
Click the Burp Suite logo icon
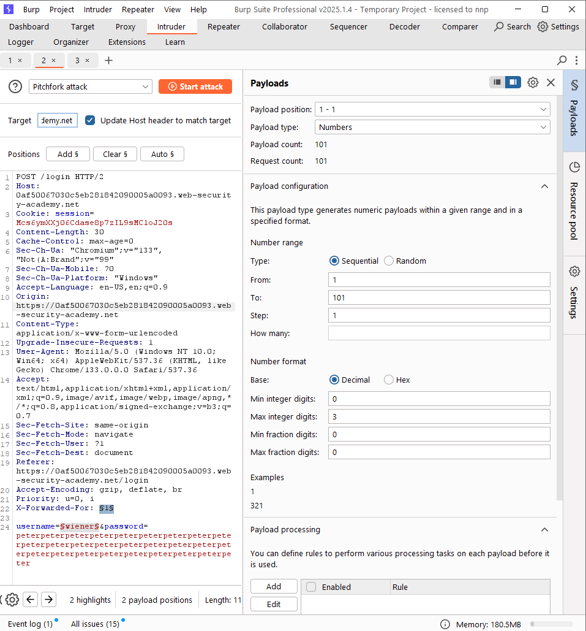tap(9, 9)
